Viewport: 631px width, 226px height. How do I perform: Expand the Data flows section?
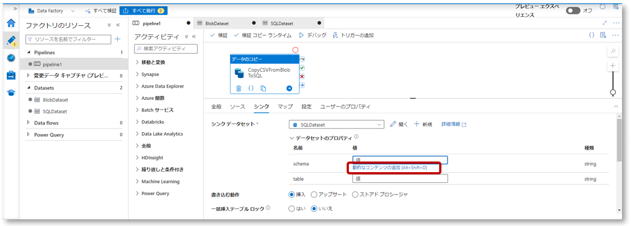(x=29, y=123)
